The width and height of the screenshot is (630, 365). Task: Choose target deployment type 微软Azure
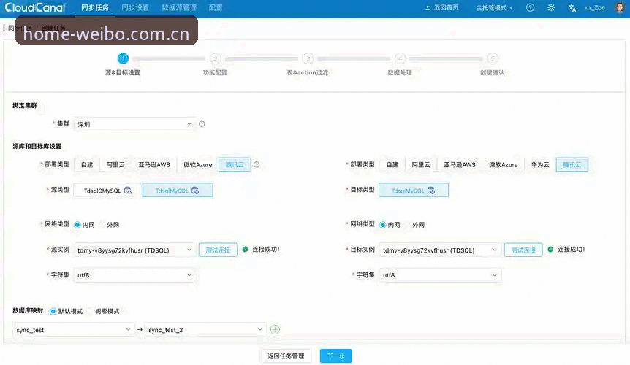(x=504, y=164)
